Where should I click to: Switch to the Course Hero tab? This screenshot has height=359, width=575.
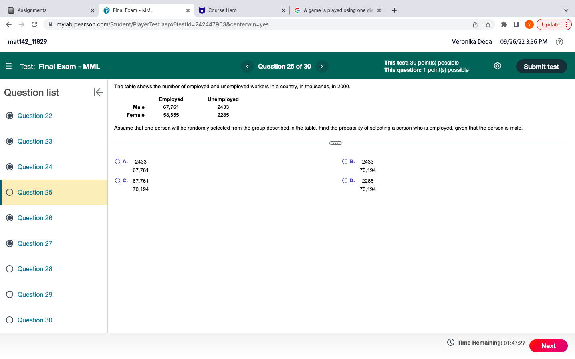tap(242, 10)
